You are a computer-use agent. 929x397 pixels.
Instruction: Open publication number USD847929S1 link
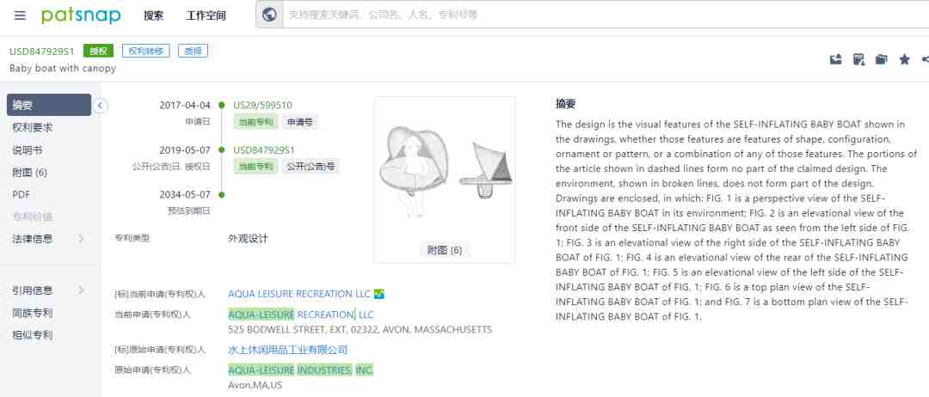264,150
